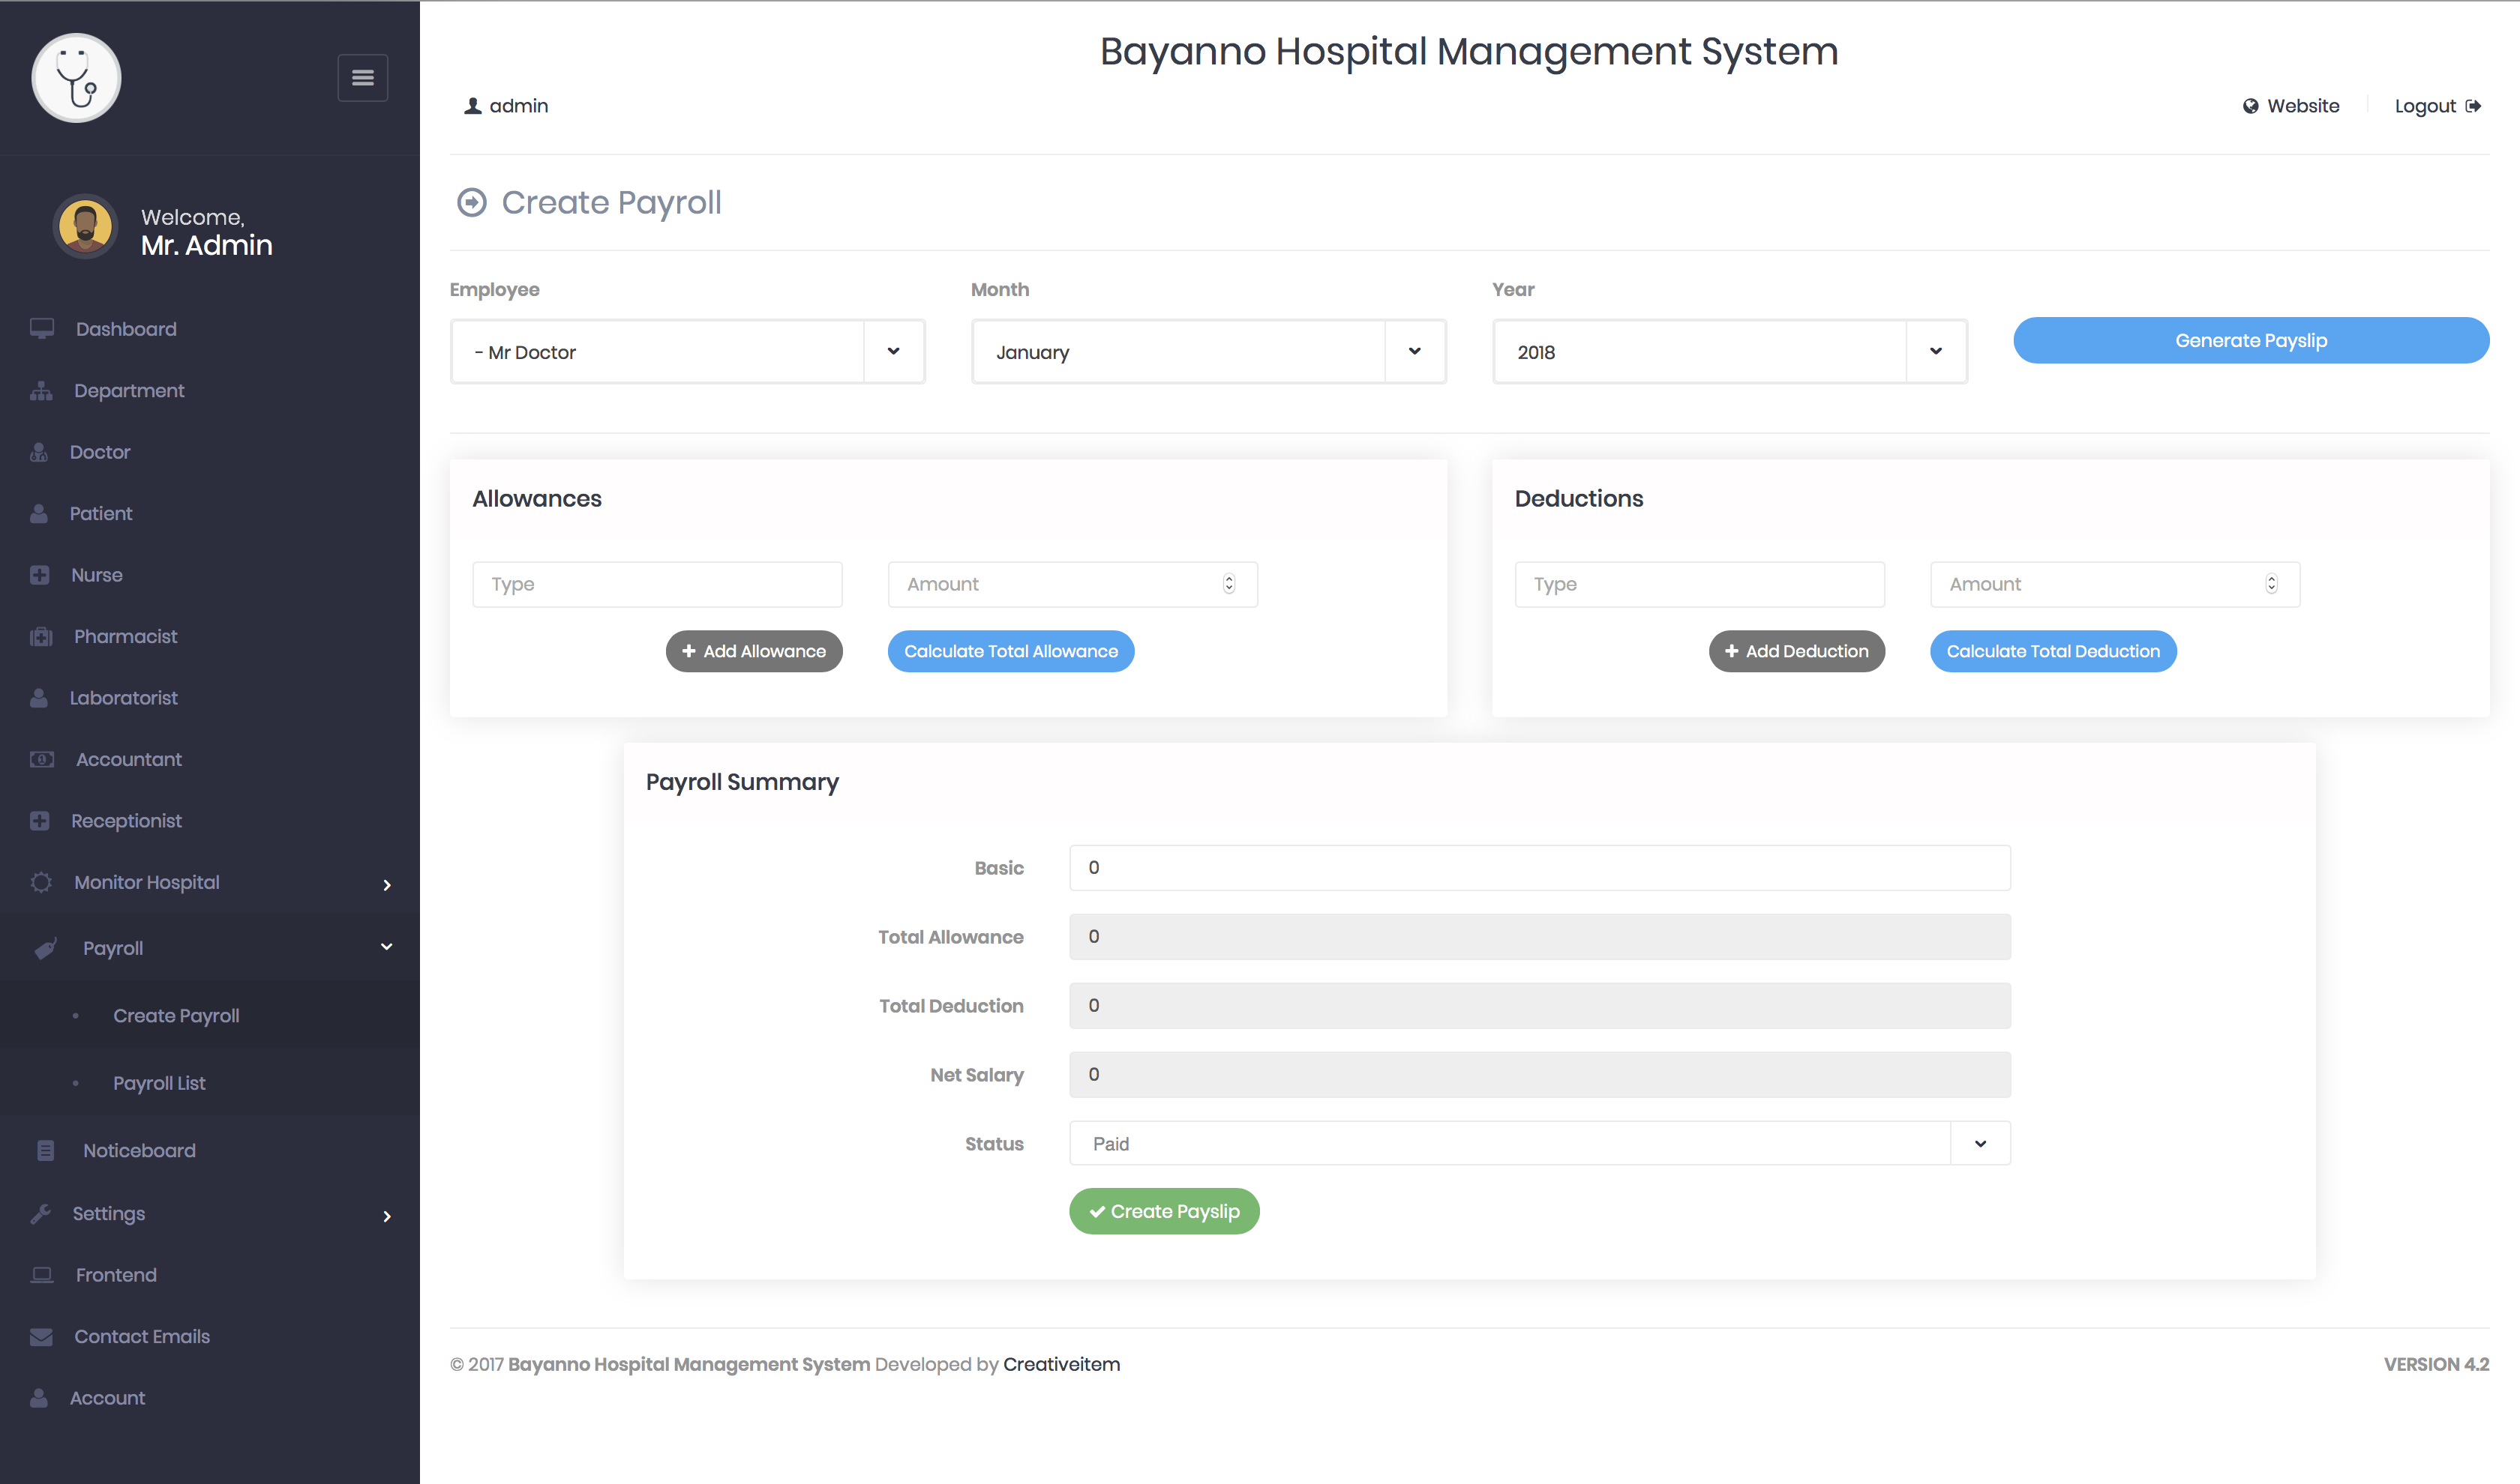Click the Basic salary input field
Viewport: 2520px width, 1484px height.
(1538, 868)
